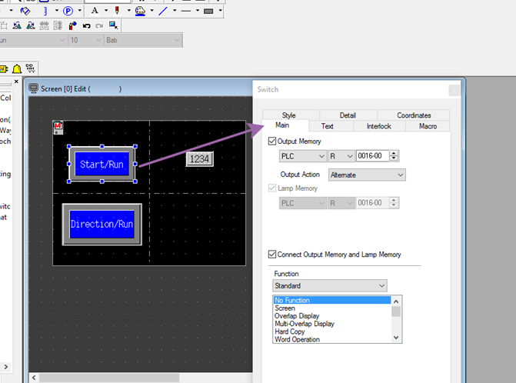Increment the Output Memory address stepper
This screenshot has width=516, height=383.
coord(394,153)
